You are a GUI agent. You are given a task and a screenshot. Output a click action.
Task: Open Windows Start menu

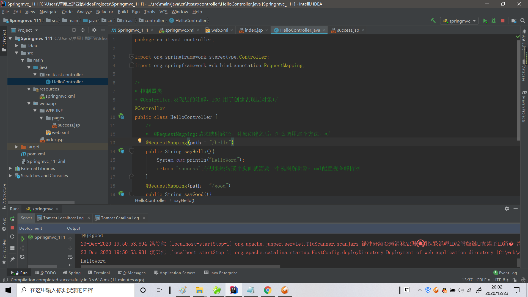point(8,290)
